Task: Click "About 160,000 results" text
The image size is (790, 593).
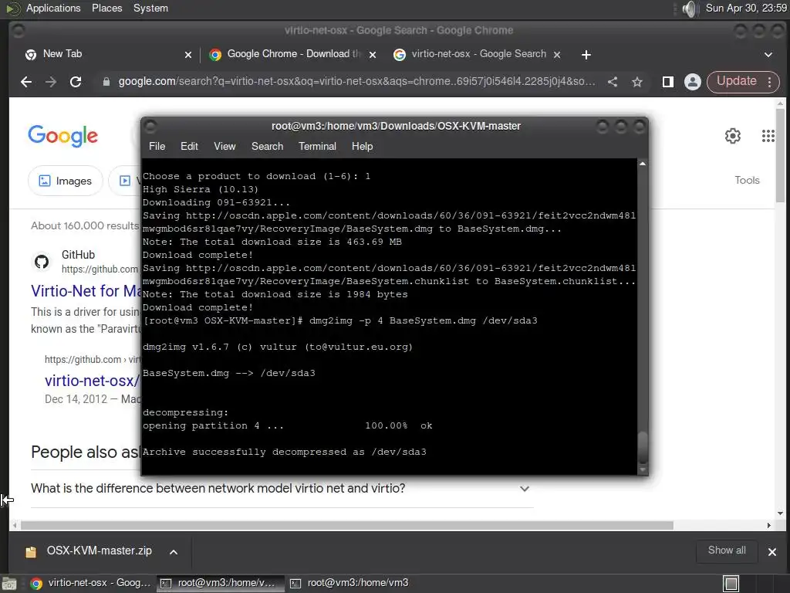Action: coord(85,226)
